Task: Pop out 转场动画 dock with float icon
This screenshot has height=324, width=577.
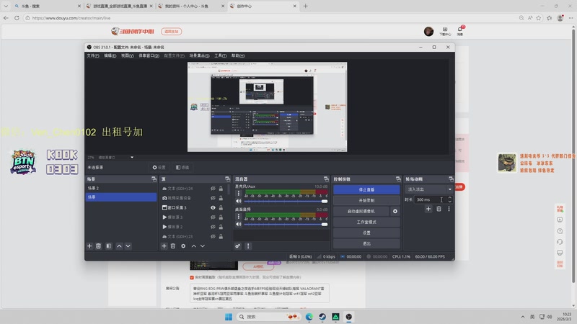Action: (452, 179)
